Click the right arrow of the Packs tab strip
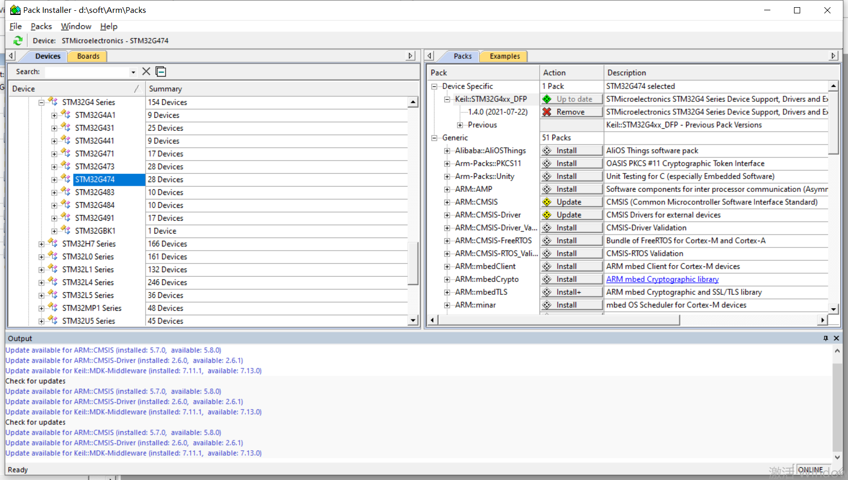The width and height of the screenshot is (848, 480). pyautogui.click(x=834, y=56)
